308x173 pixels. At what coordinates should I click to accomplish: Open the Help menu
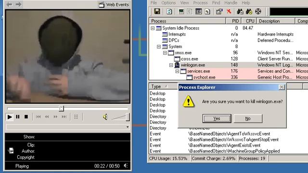246,3
